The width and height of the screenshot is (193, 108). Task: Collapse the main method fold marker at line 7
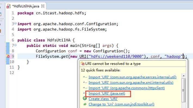click(x=15, y=45)
